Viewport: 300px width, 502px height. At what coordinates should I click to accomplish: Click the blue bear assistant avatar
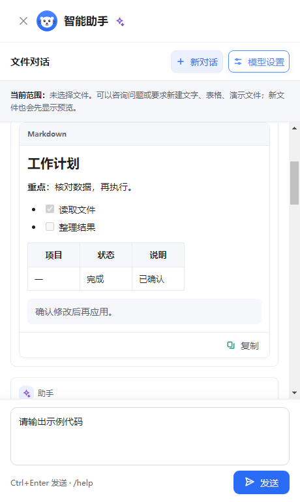pyautogui.click(x=47, y=21)
